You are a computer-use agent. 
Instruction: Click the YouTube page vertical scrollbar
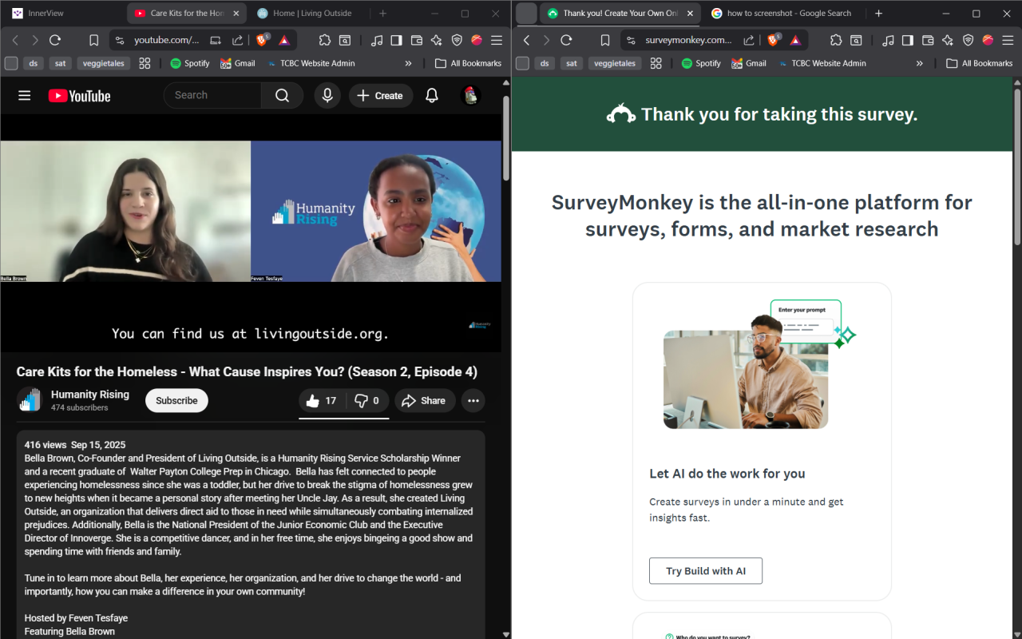click(506, 139)
